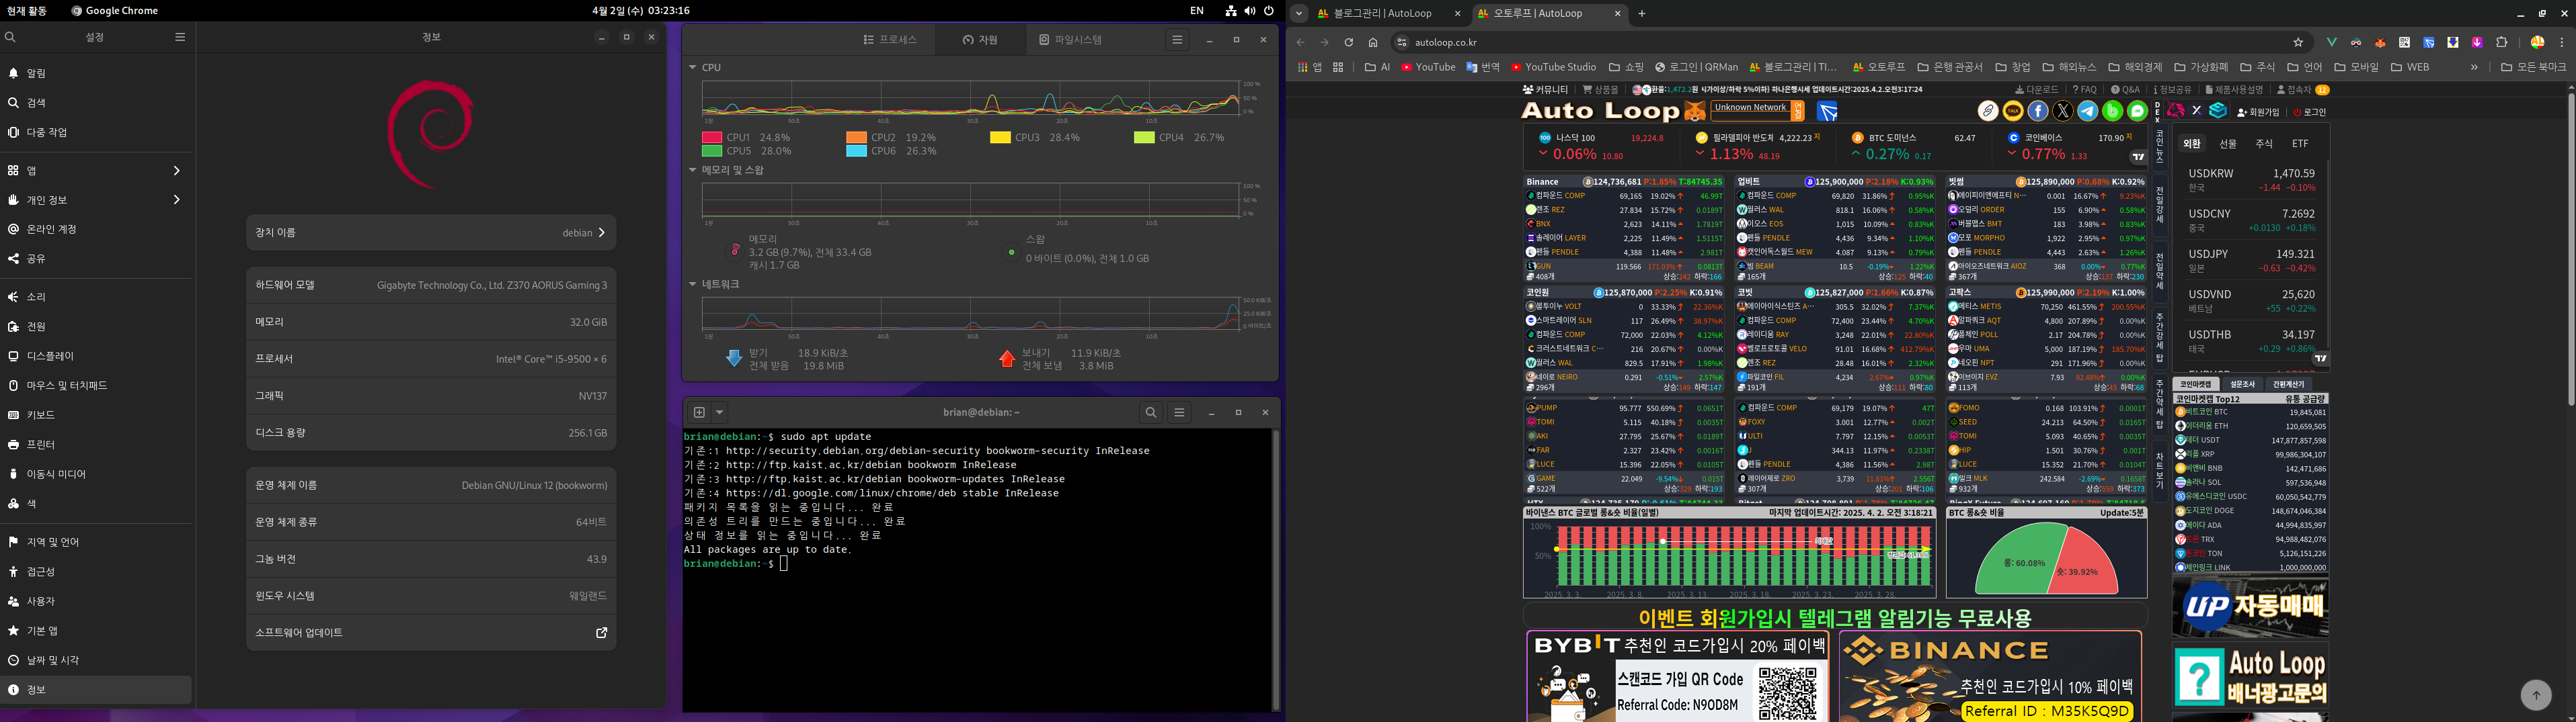This screenshot has height=722, width=2576.
Task: Open a new Chrome tab
Action: (1642, 13)
